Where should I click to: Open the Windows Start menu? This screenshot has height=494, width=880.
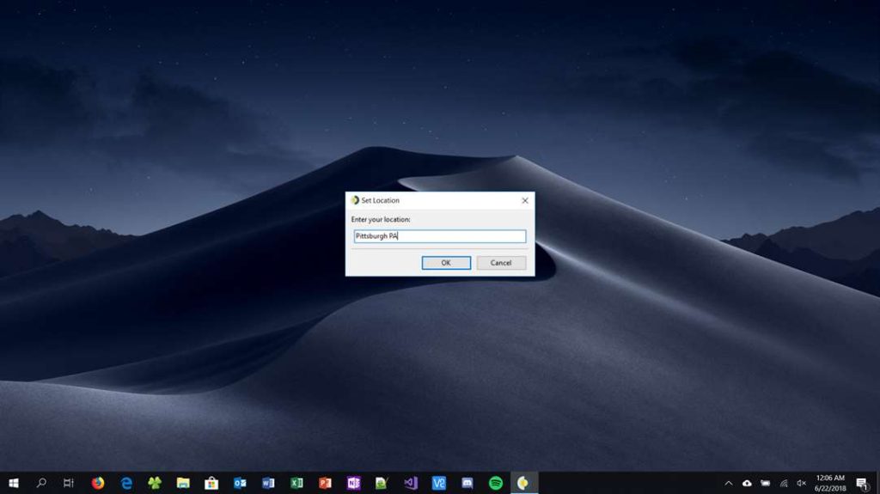[14, 483]
